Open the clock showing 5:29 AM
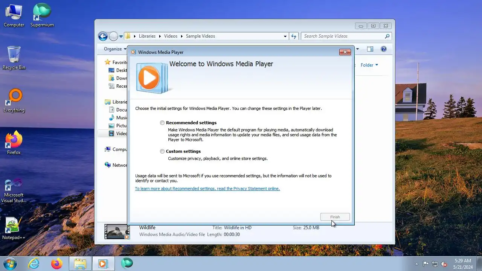Viewport: 482px width, 271px height. [463, 263]
